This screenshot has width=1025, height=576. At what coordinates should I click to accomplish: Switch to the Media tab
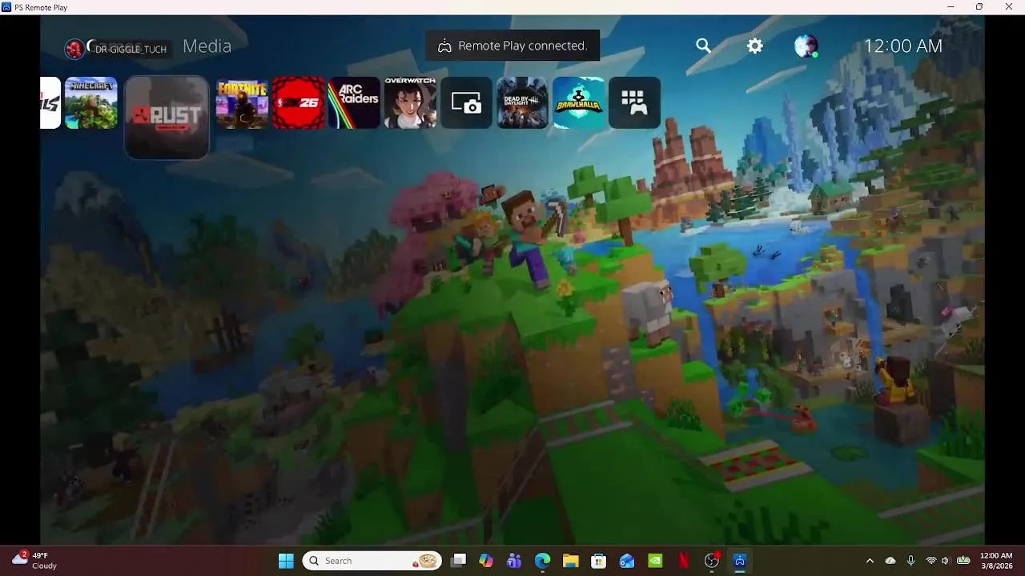pos(207,46)
